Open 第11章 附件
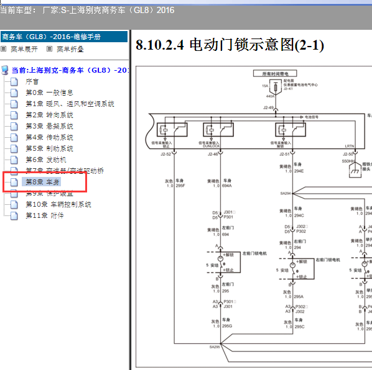The width and height of the screenshot is (372, 370). (x=45, y=215)
